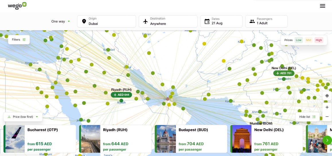Click the Hide list button

[307, 117]
